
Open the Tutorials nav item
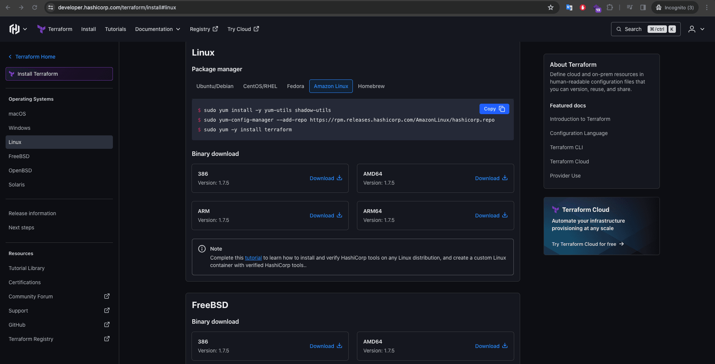click(116, 29)
